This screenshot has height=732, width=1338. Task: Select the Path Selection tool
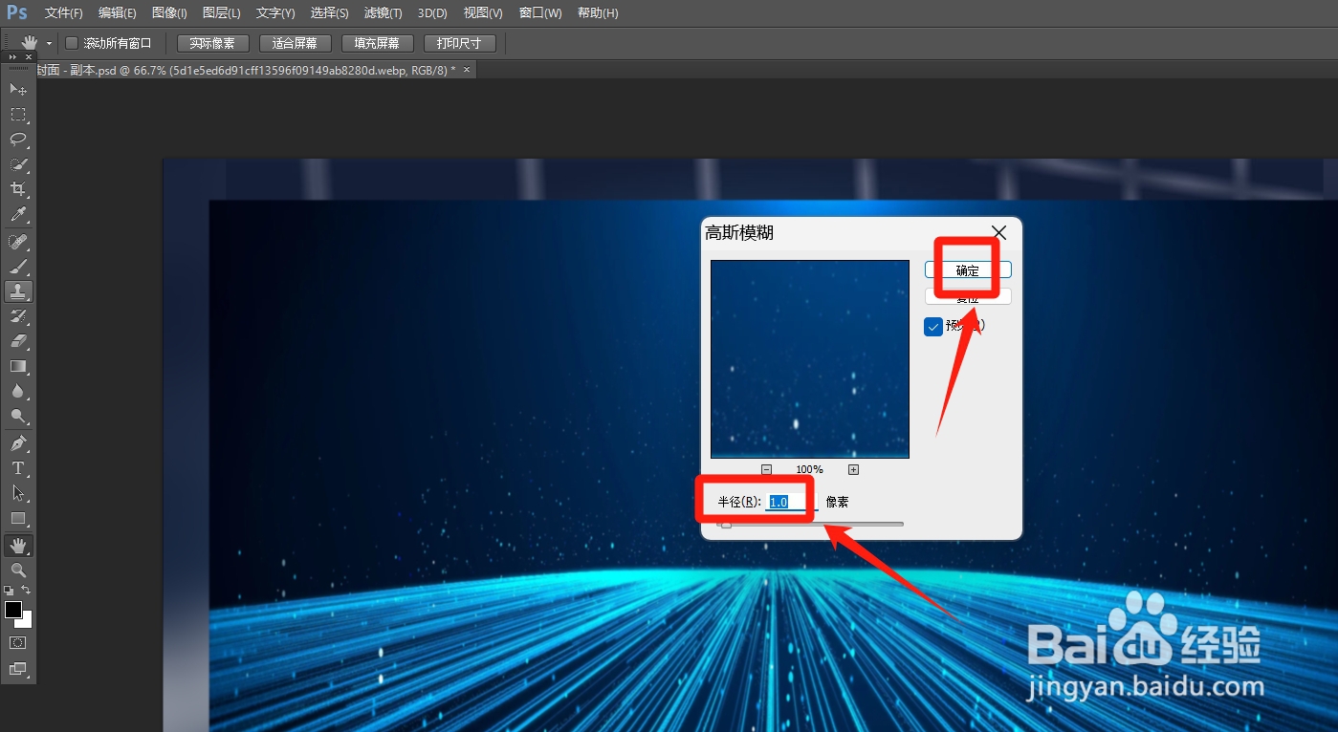coord(18,493)
